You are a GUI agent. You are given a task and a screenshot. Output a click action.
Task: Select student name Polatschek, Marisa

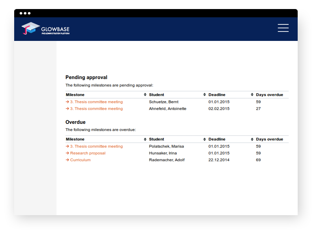[x=167, y=146]
